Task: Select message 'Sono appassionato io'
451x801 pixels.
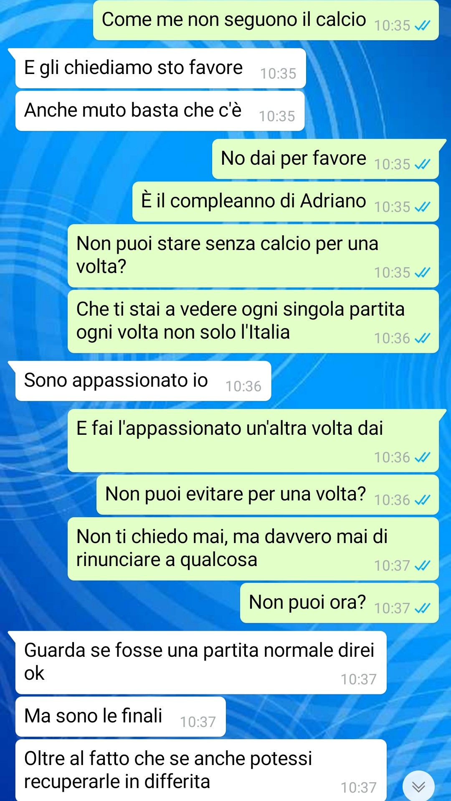Action: [143, 381]
